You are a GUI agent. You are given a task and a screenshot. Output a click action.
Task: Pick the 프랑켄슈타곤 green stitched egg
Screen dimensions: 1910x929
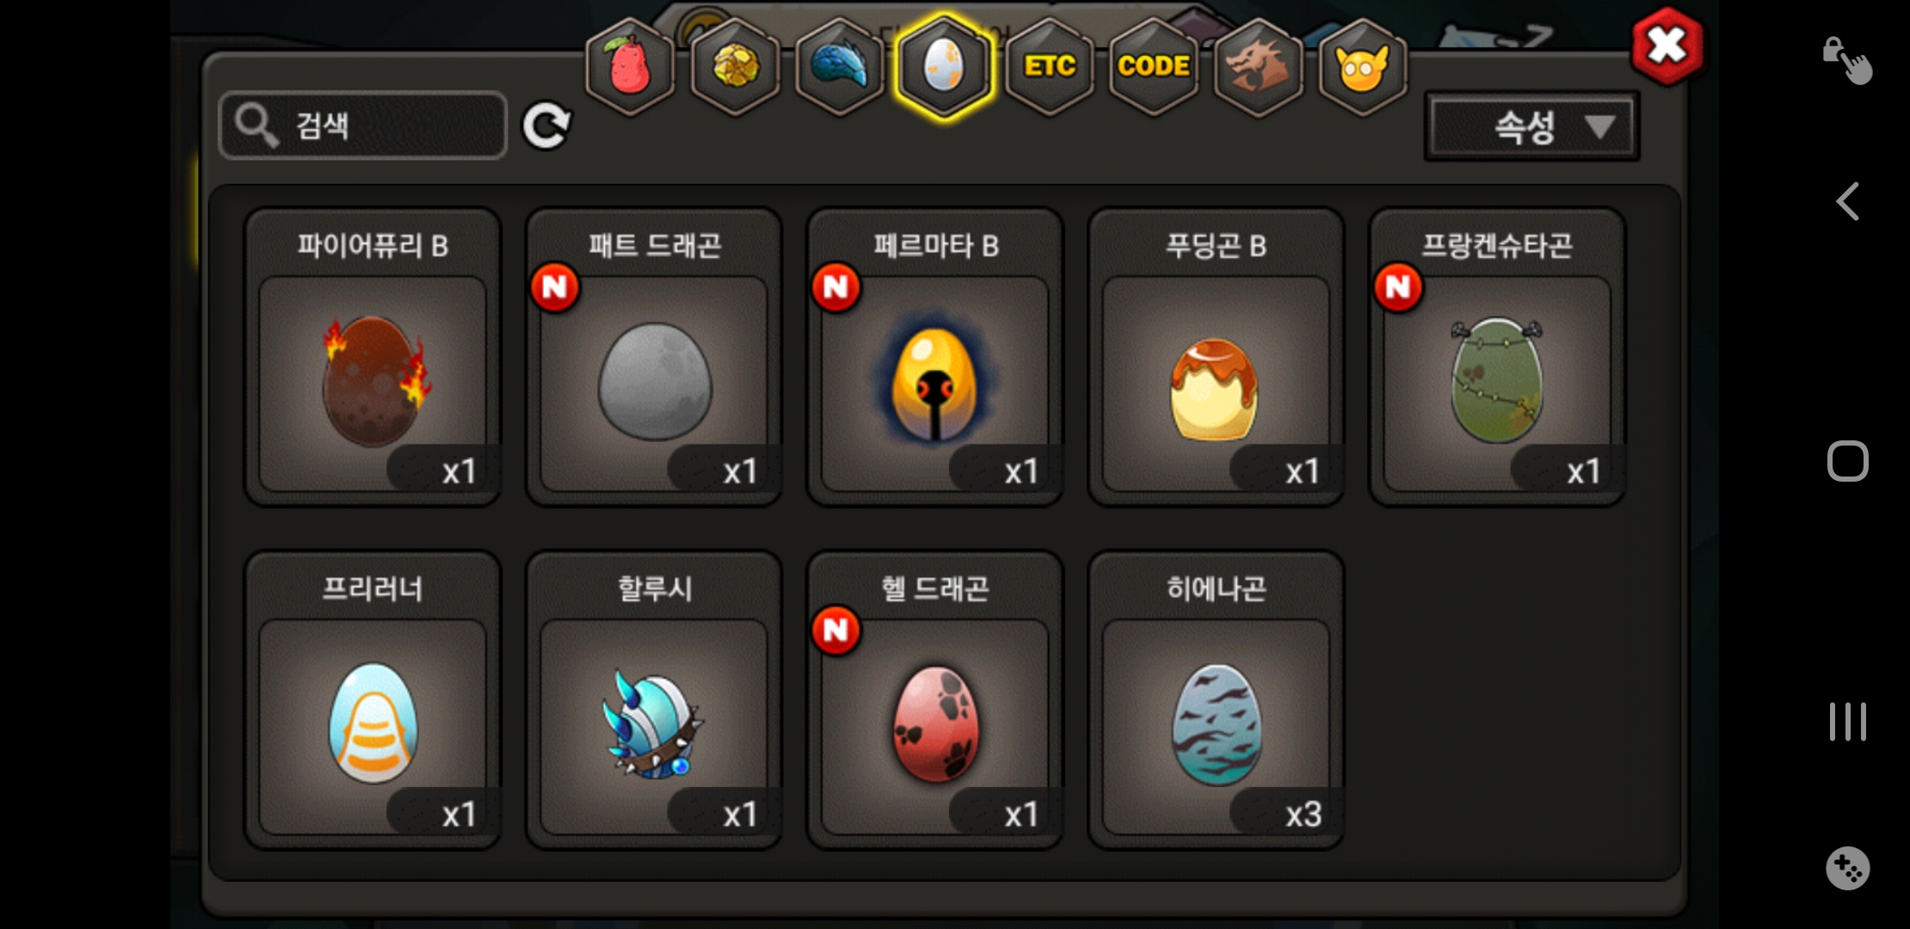click(1497, 357)
